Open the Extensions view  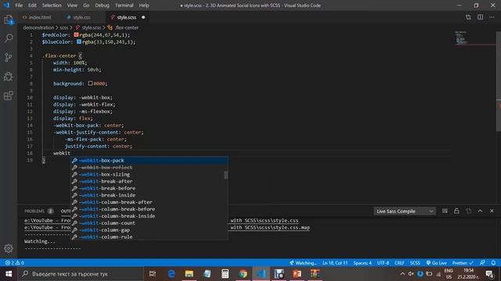(x=9, y=95)
